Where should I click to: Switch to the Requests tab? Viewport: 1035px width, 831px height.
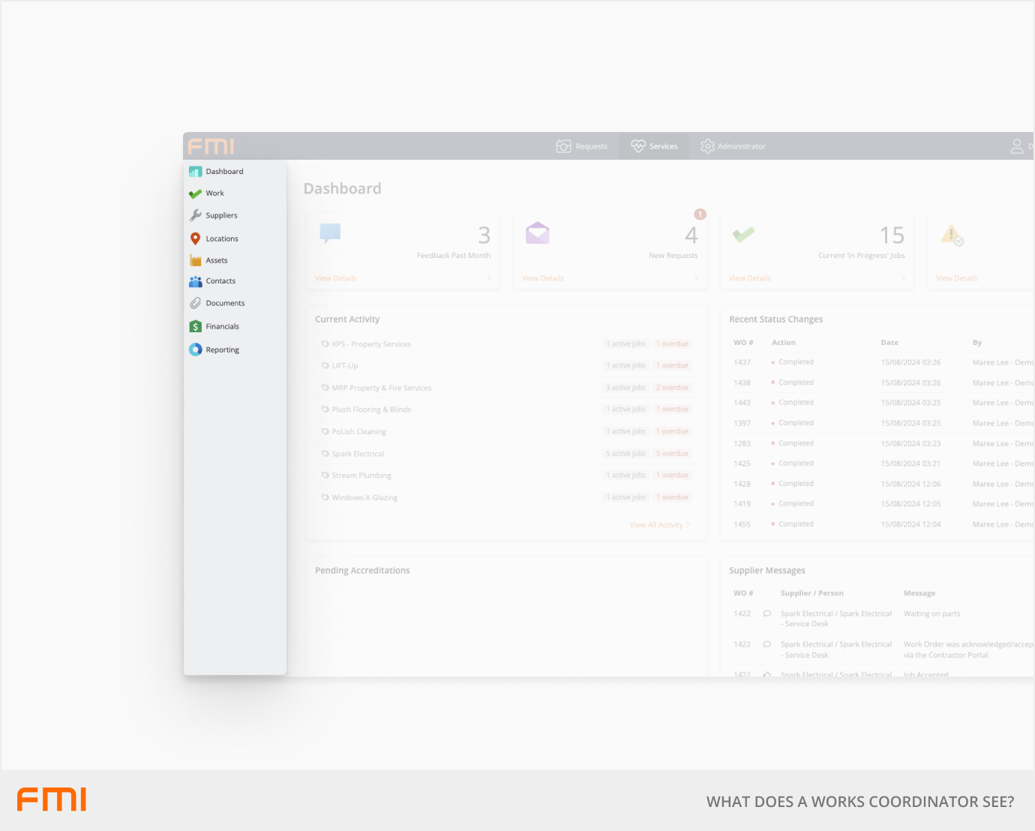coord(582,146)
